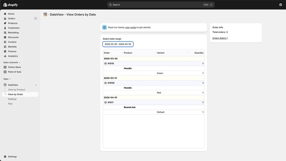Click the store account icon top right

point(281,5)
